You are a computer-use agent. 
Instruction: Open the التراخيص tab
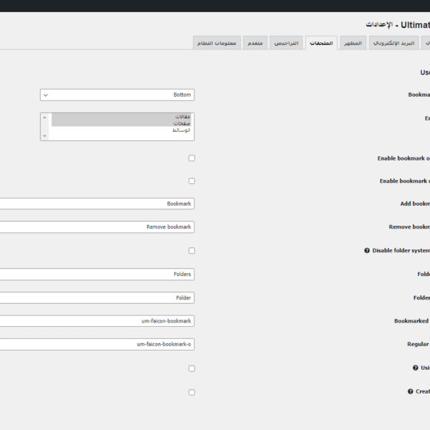(x=286, y=43)
